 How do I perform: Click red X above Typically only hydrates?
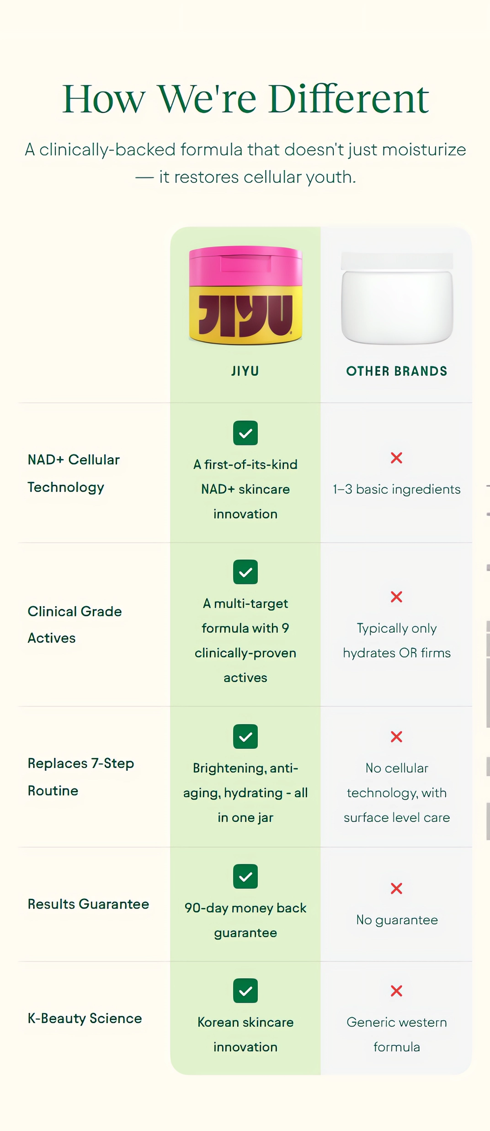[396, 597]
